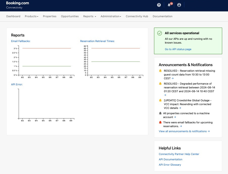Image resolution: width=228 pixels, height=174 pixels.
Task: Click the green all services operational checkmark
Action: (159, 33)
